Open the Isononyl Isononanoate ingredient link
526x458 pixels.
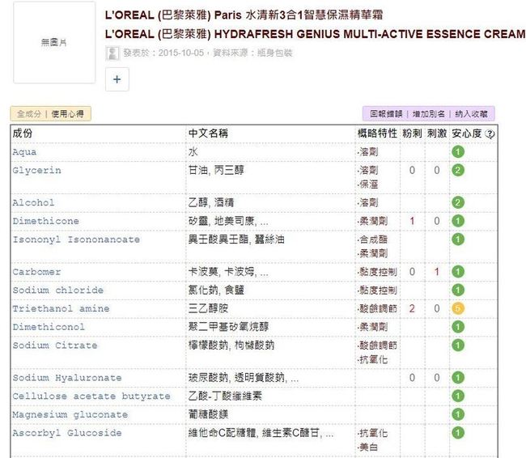coord(76,240)
